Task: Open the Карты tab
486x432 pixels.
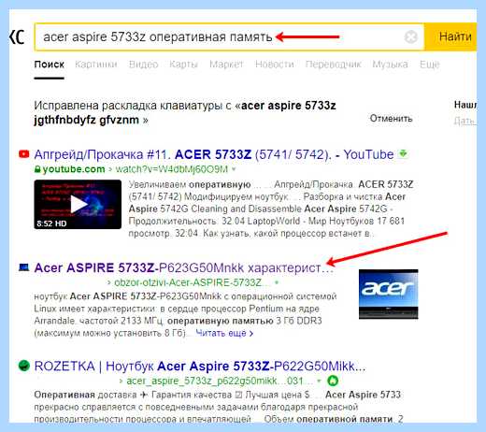Action: tap(183, 65)
